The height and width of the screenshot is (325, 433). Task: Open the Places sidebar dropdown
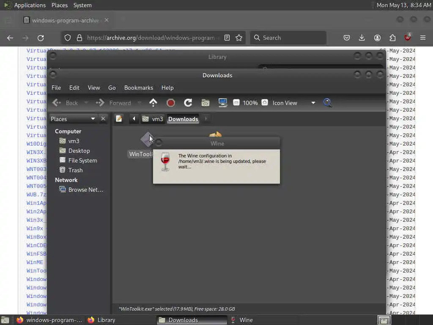(x=73, y=119)
